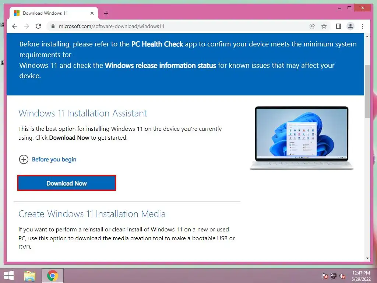Go back using the browser back arrow
Screen dimensions: 377x283
coord(15,26)
